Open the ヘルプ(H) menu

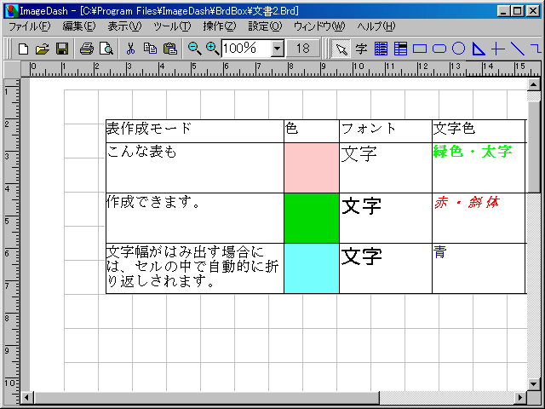pyautogui.click(x=376, y=26)
